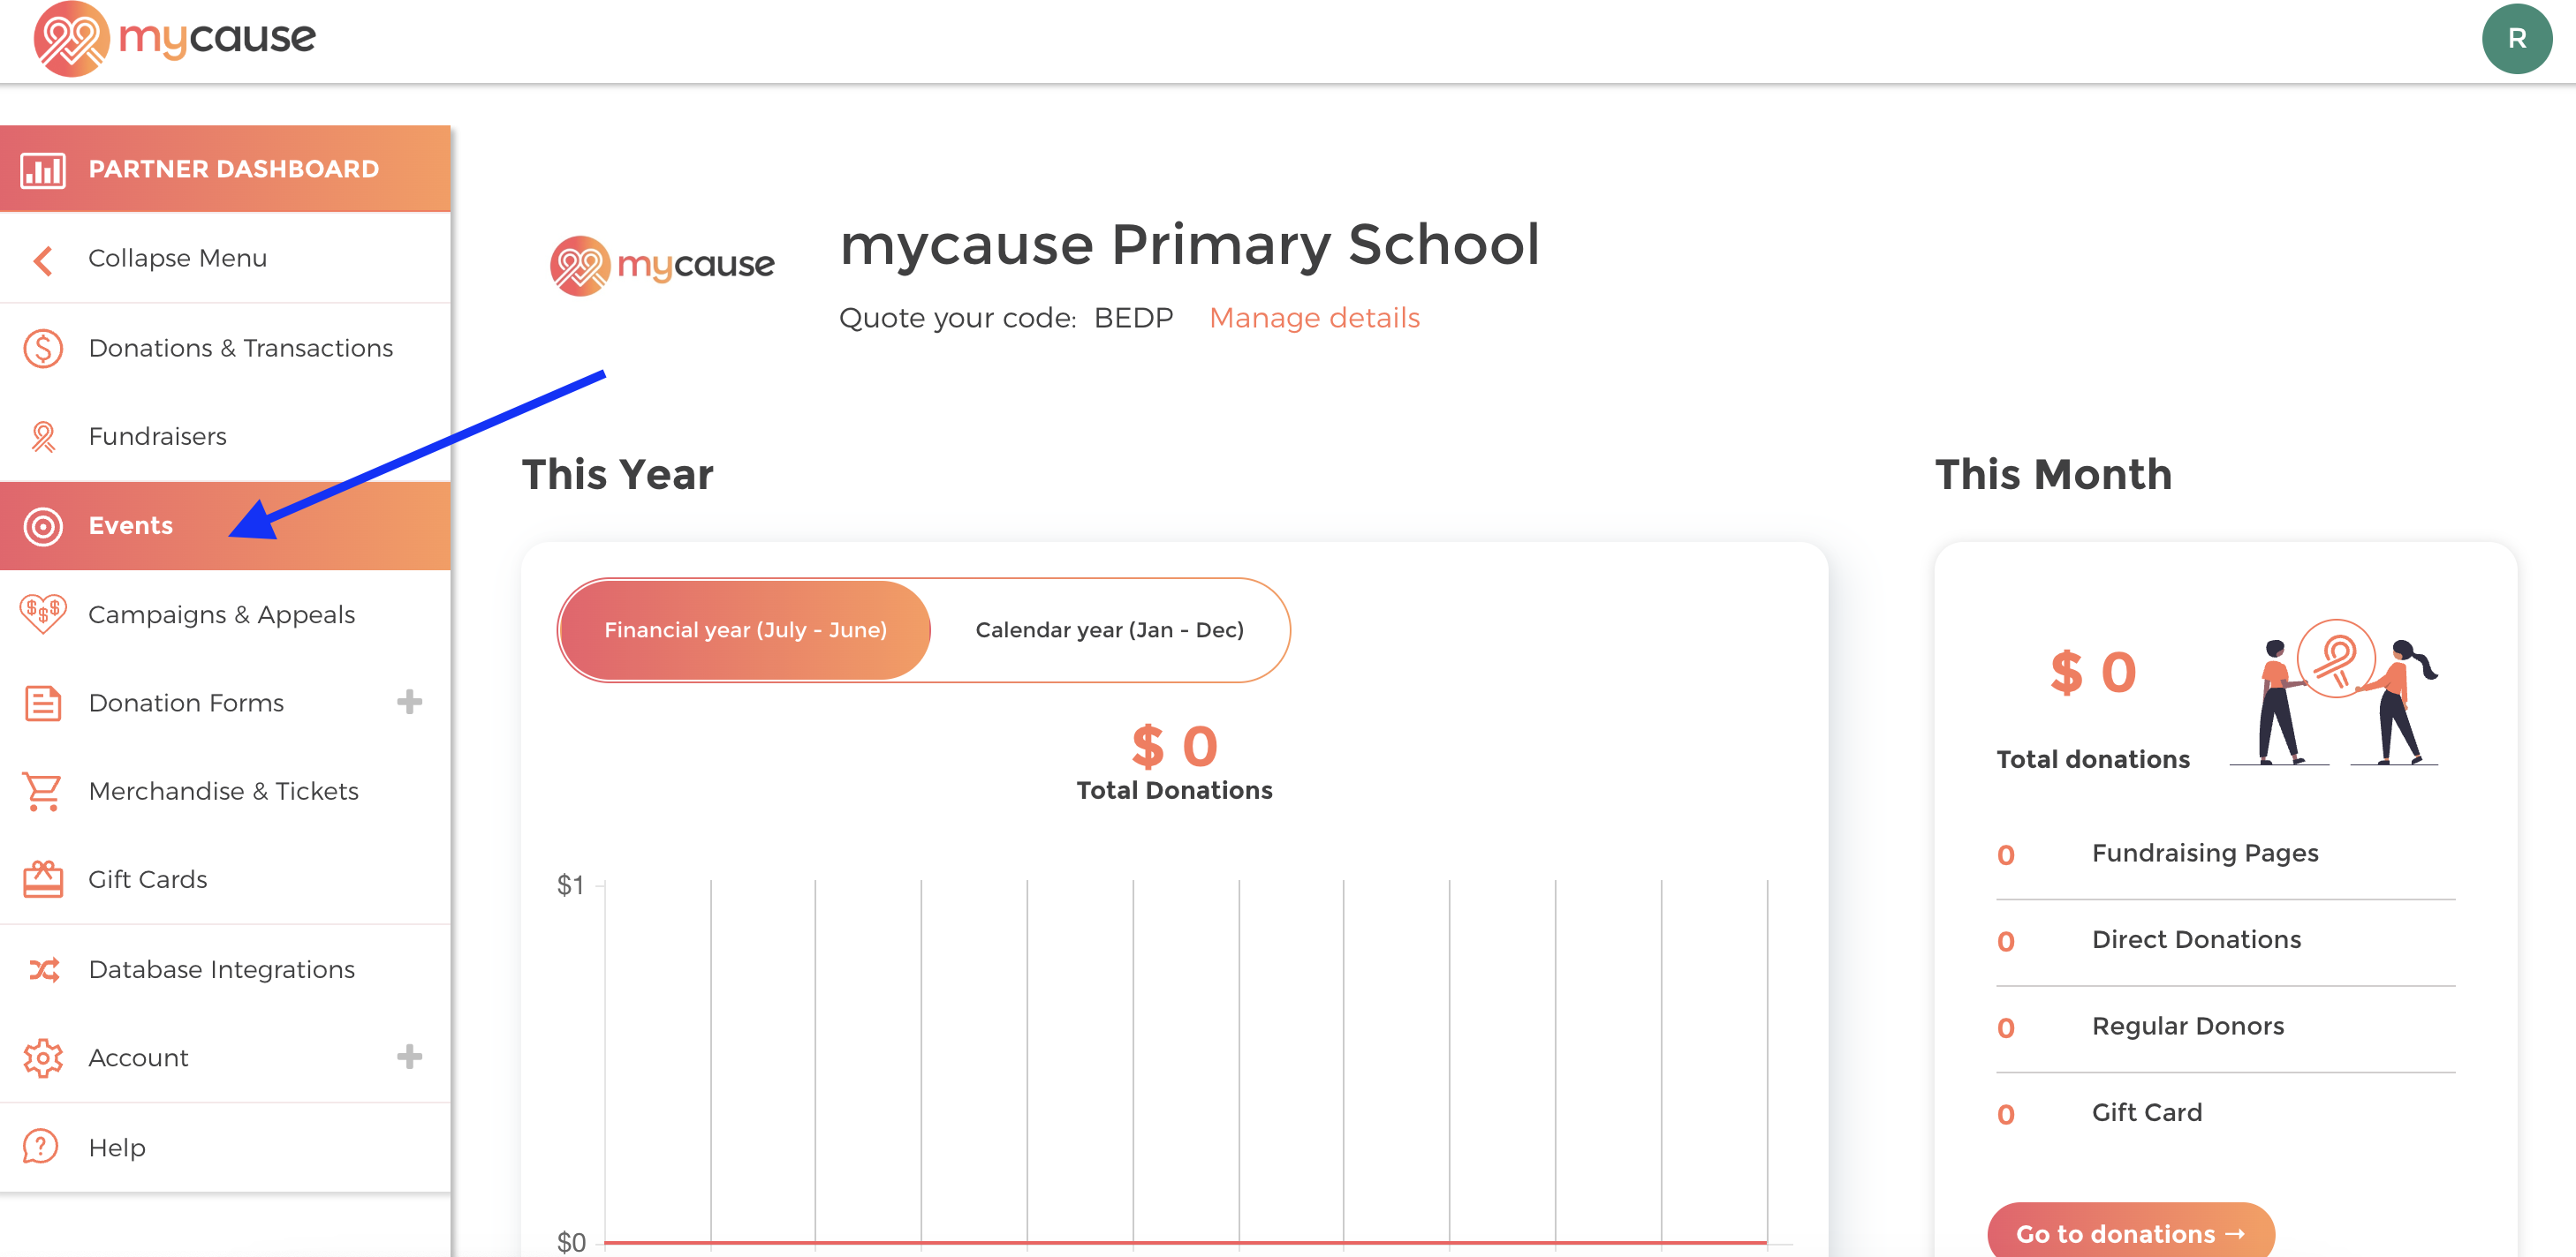
Task: Click the mycause logo in header
Action: 175,39
